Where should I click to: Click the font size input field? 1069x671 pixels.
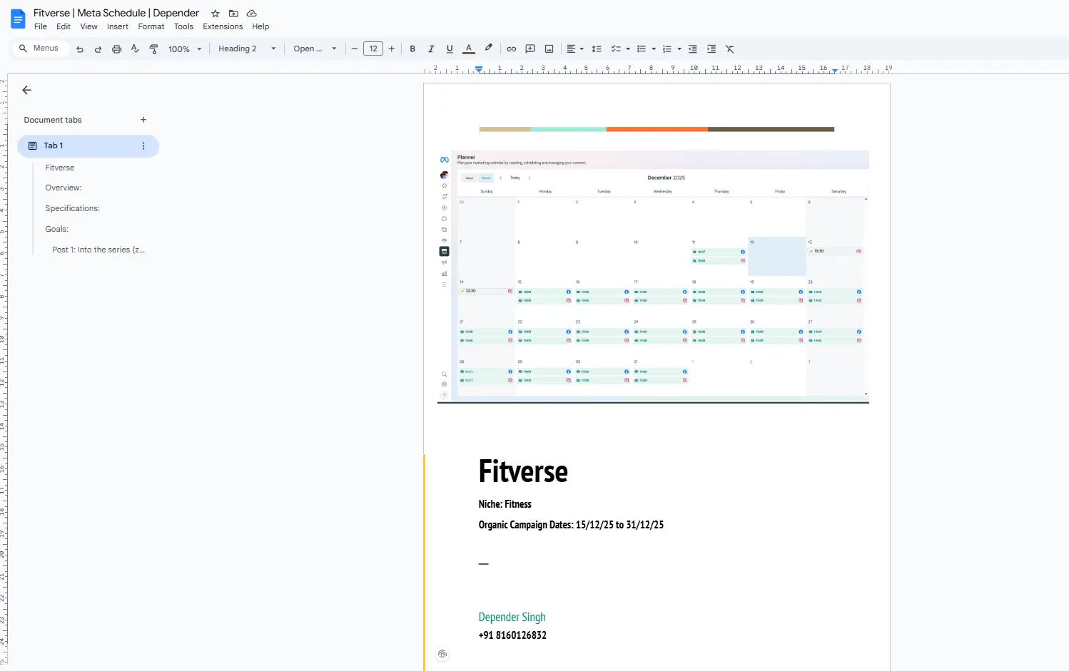coord(373,49)
